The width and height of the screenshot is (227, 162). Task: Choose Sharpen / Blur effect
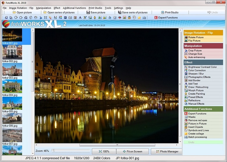196,74
